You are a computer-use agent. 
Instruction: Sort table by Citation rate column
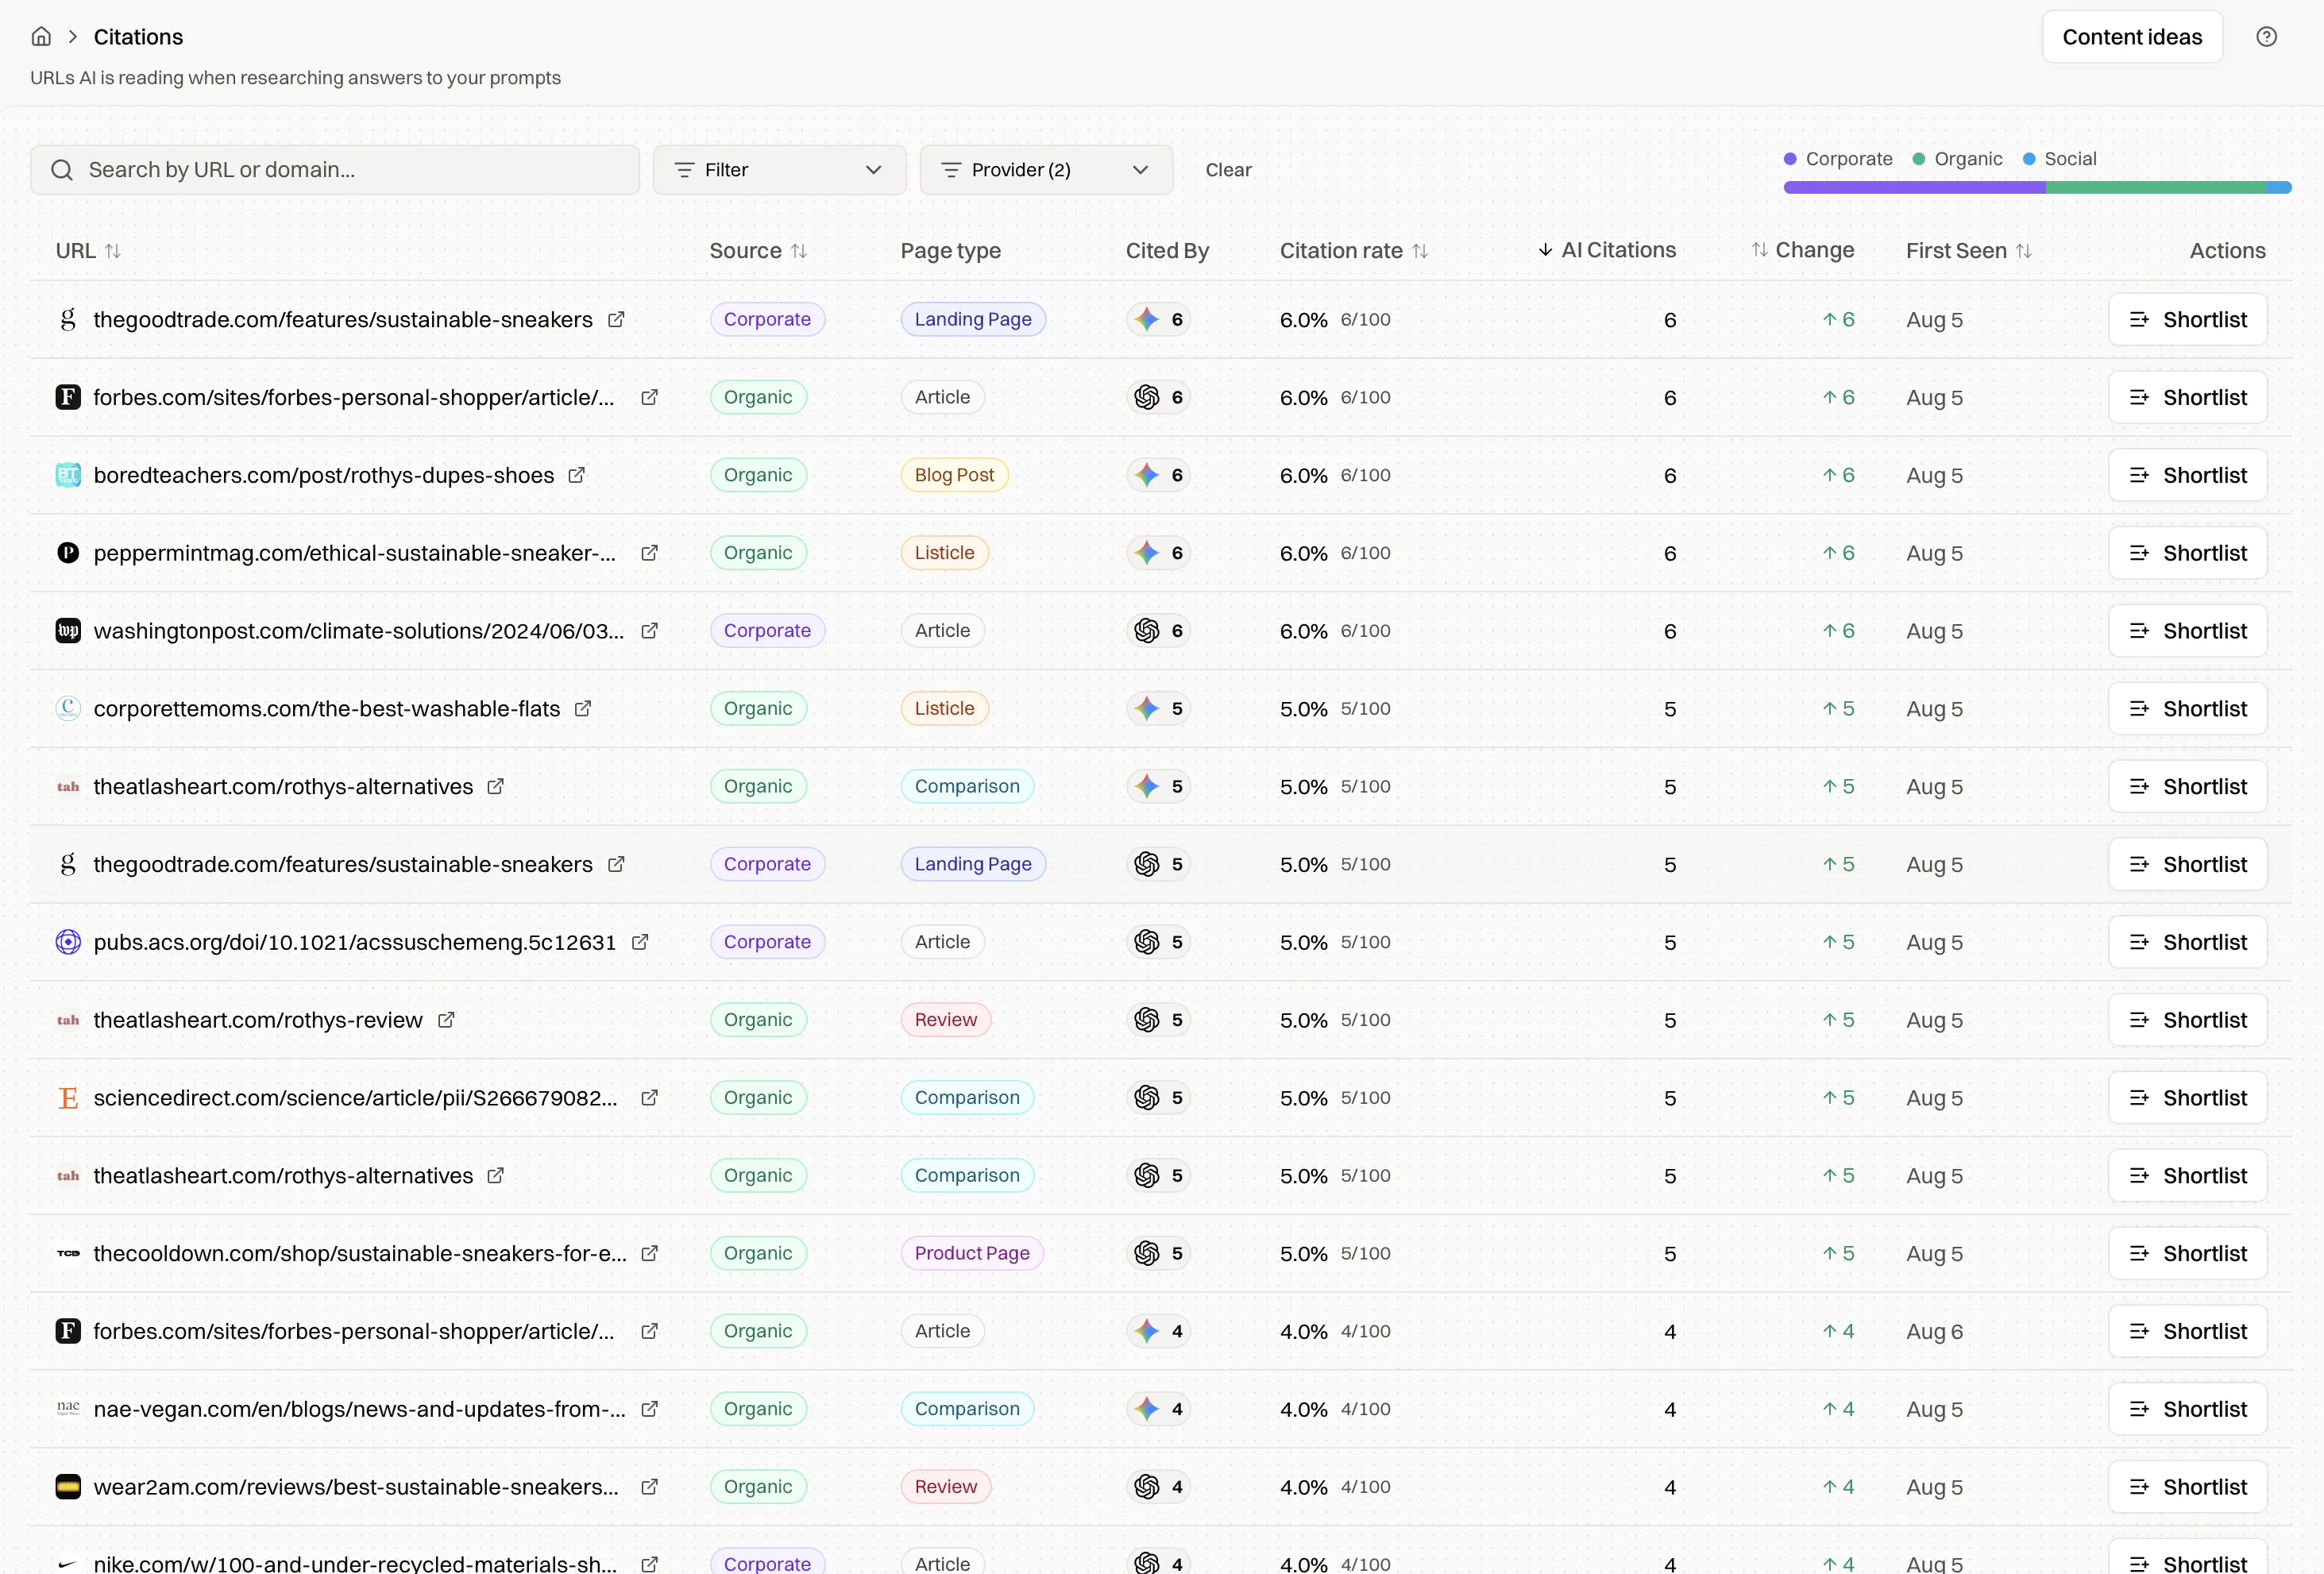click(x=1354, y=251)
